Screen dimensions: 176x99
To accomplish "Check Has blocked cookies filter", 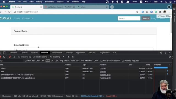I will (101, 61).
